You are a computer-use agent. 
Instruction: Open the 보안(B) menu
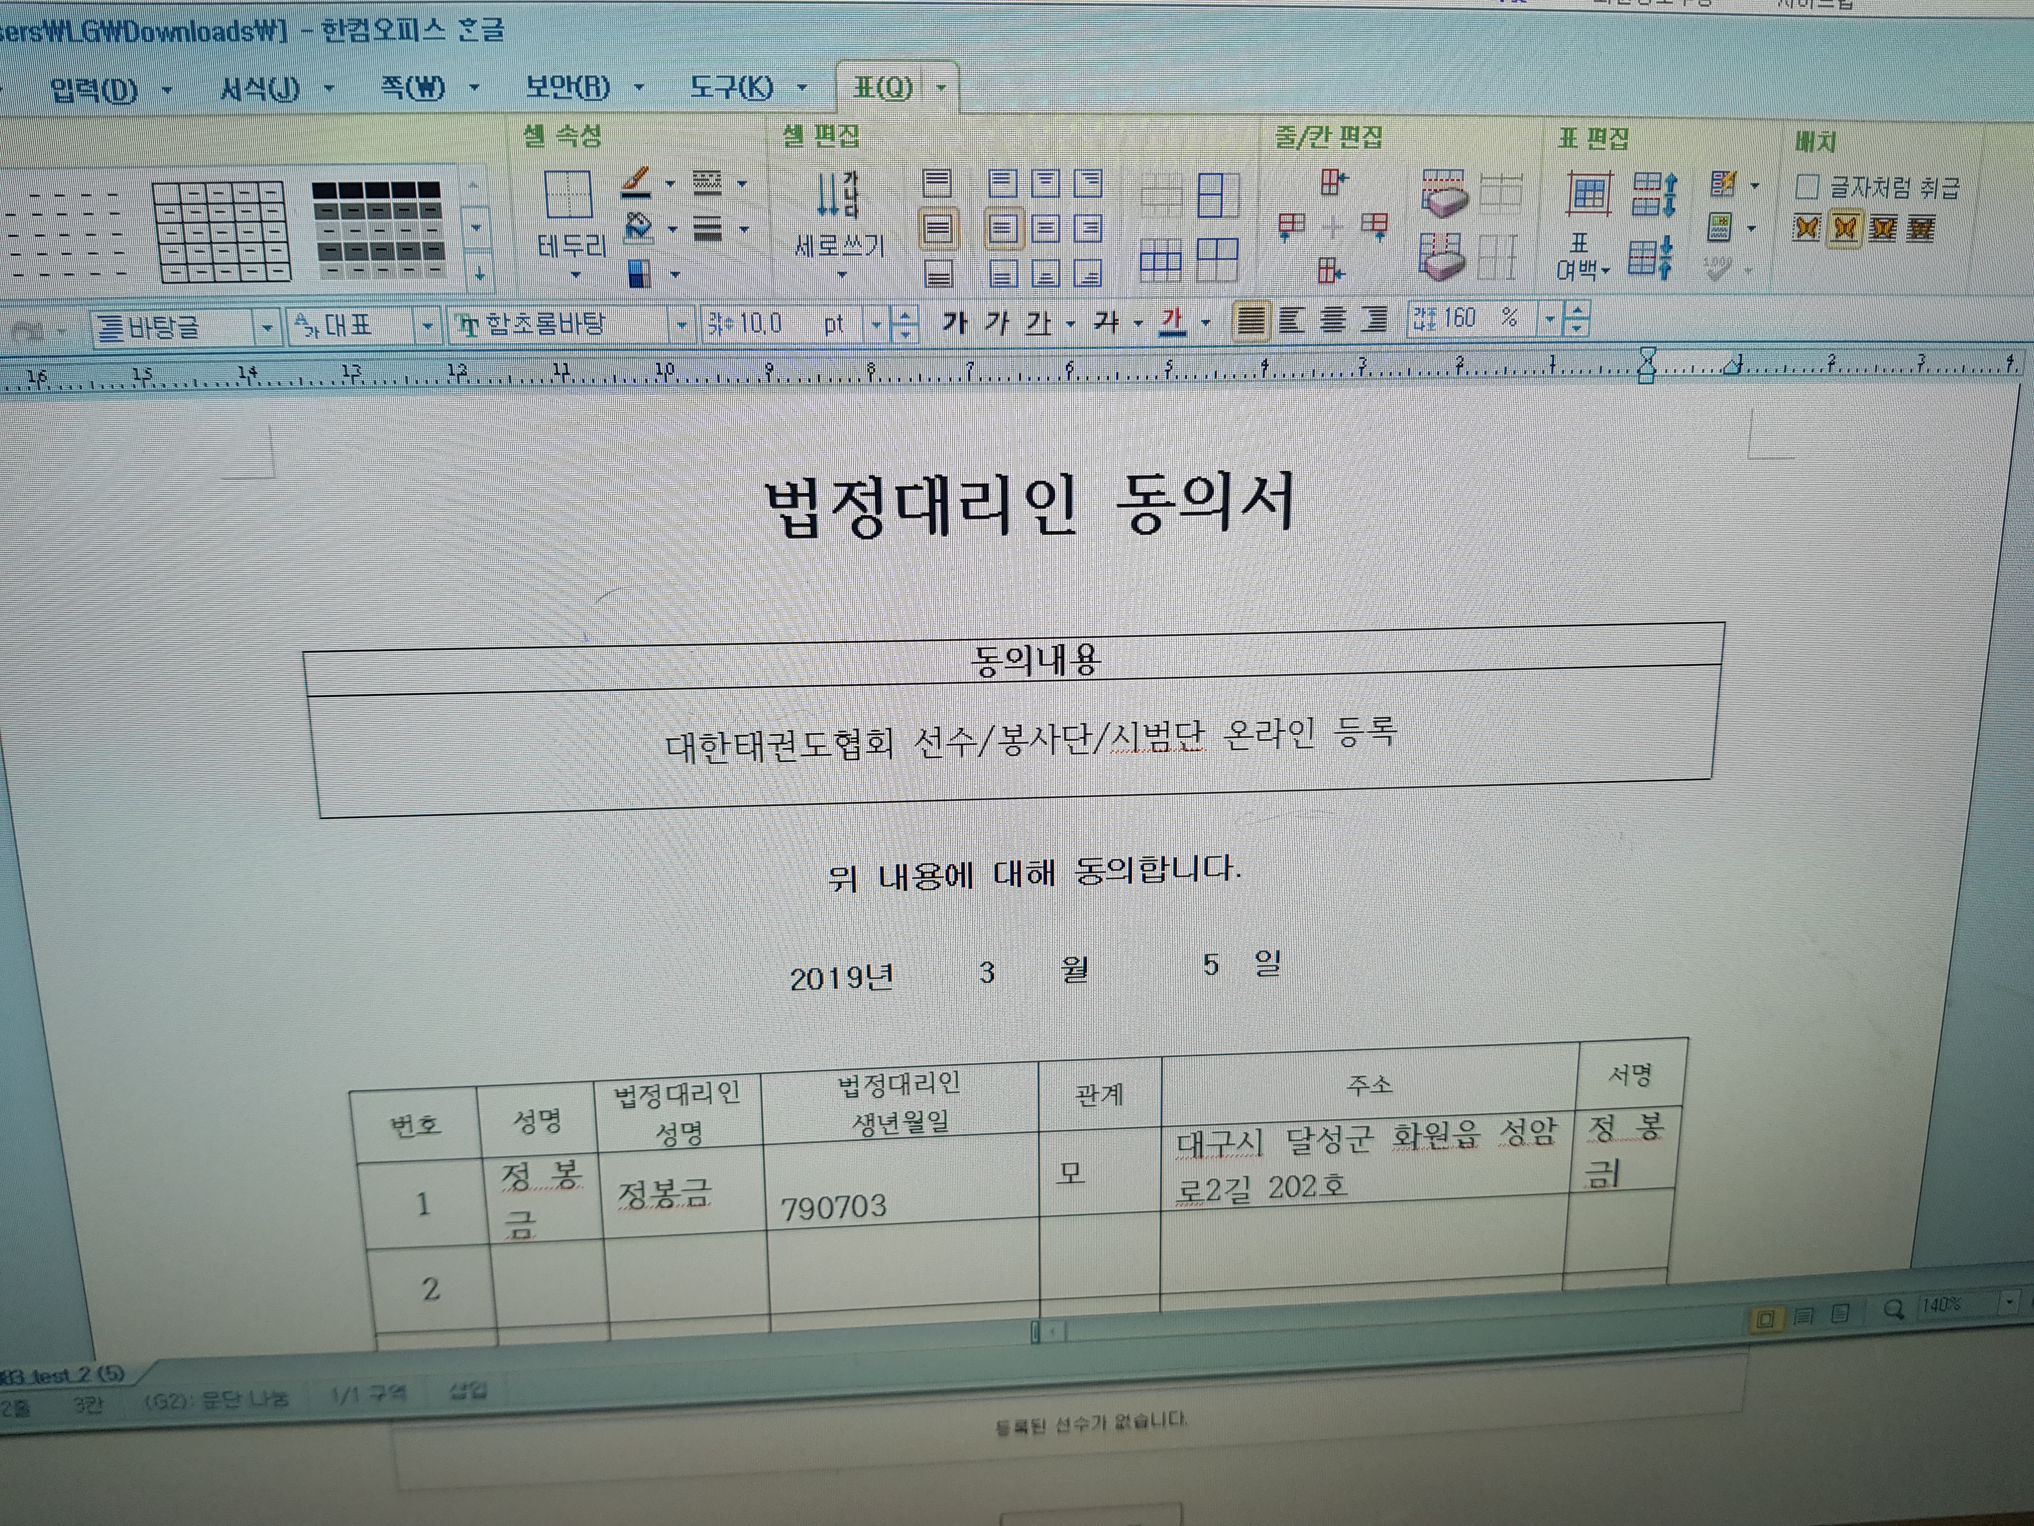pyautogui.click(x=568, y=87)
